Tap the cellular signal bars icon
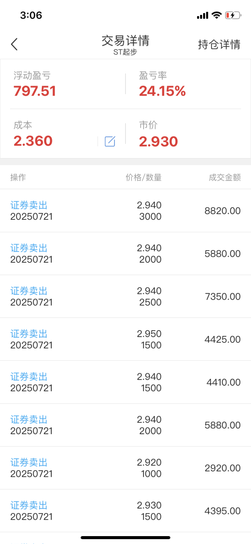Image resolution: width=251 pixels, height=544 pixels. point(202,15)
